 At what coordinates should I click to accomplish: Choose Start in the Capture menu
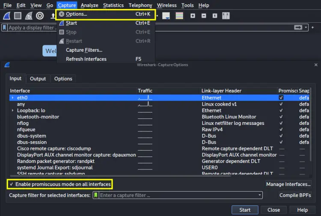pyautogui.click(x=106, y=23)
